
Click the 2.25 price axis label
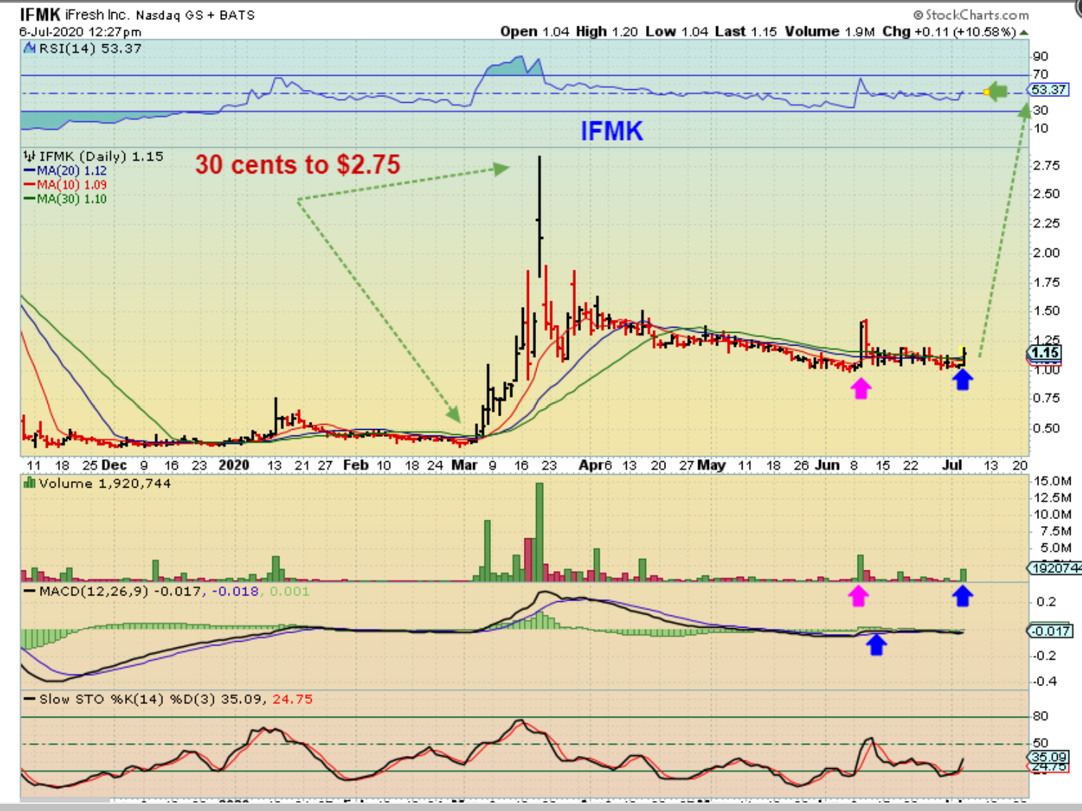tap(1046, 223)
